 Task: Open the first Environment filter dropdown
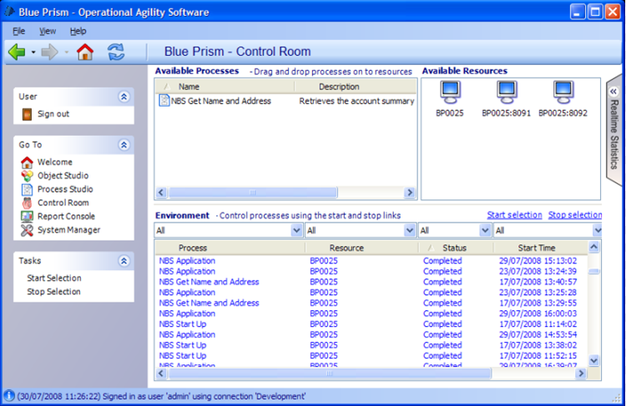tap(296, 230)
